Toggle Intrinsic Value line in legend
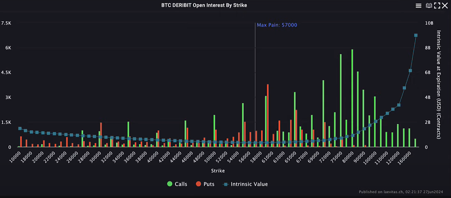Screen dimensions: 451x198 (x=245, y=184)
